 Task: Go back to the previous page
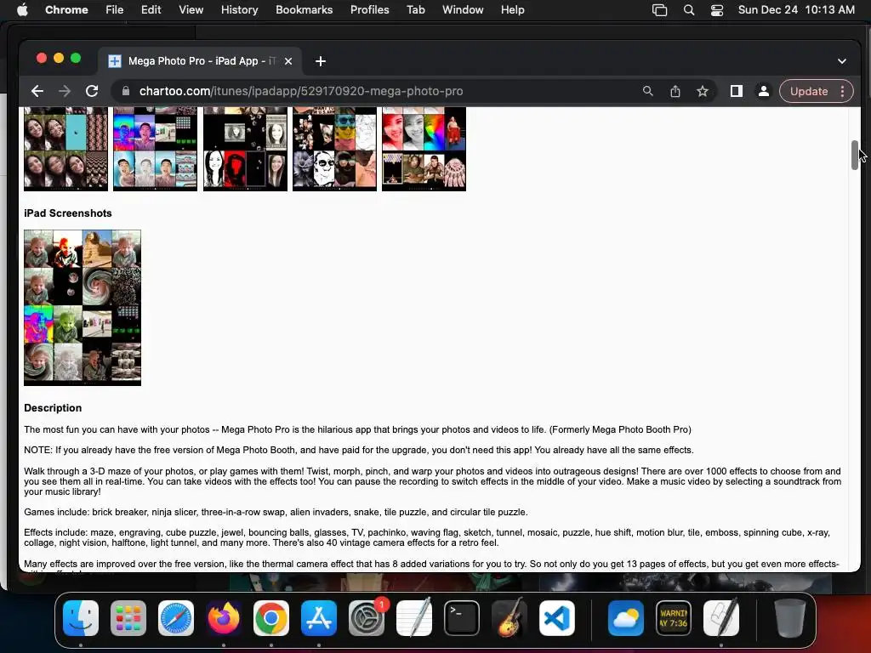point(37,91)
